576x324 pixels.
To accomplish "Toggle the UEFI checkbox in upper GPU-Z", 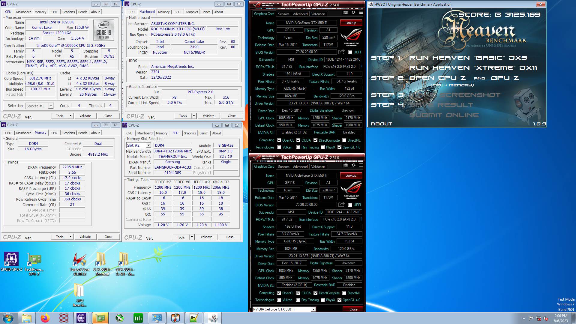I will (x=350, y=52).
